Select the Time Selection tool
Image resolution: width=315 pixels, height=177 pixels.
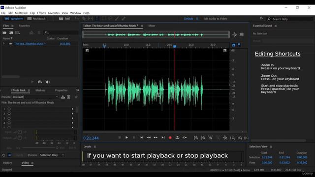coord(97,19)
